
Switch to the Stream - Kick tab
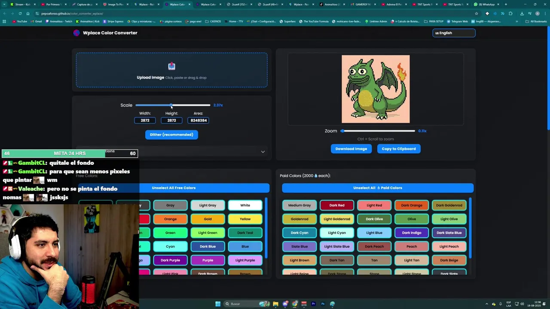click(22, 4)
